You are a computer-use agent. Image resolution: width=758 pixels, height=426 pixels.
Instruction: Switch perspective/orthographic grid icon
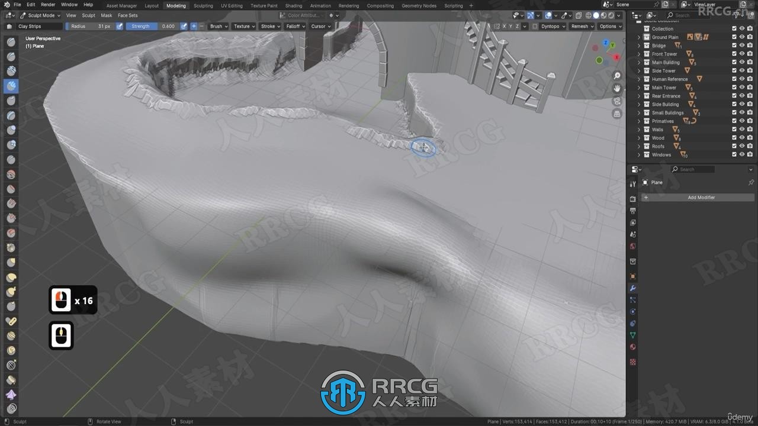617,114
